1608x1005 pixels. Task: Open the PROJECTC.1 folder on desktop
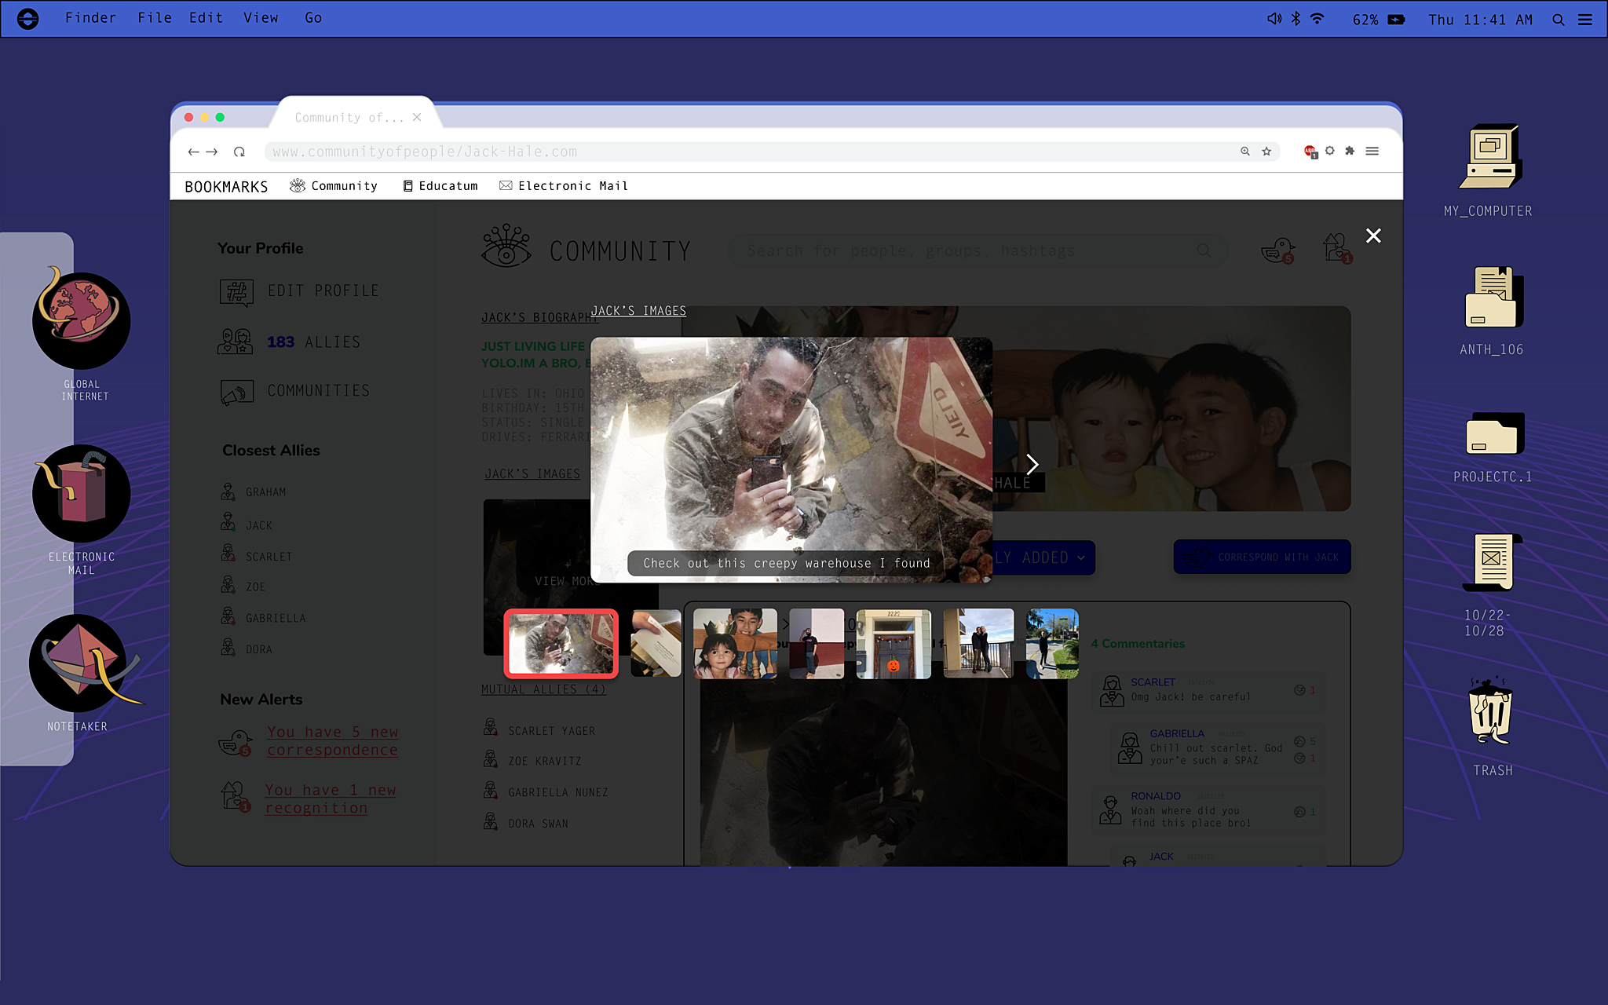pos(1494,433)
